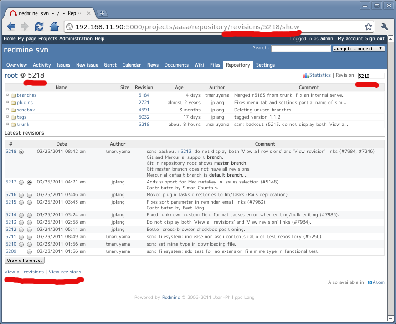Click the Statistics chart icon
This screenshot has width=396, height=324.
click(x=306, y=75)
